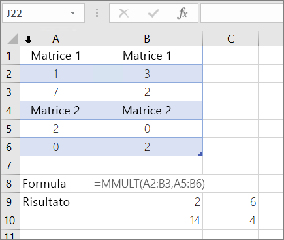This screenshot has height=240, width=284.
Task: Select row 3 header
Action: coord(10,92)
